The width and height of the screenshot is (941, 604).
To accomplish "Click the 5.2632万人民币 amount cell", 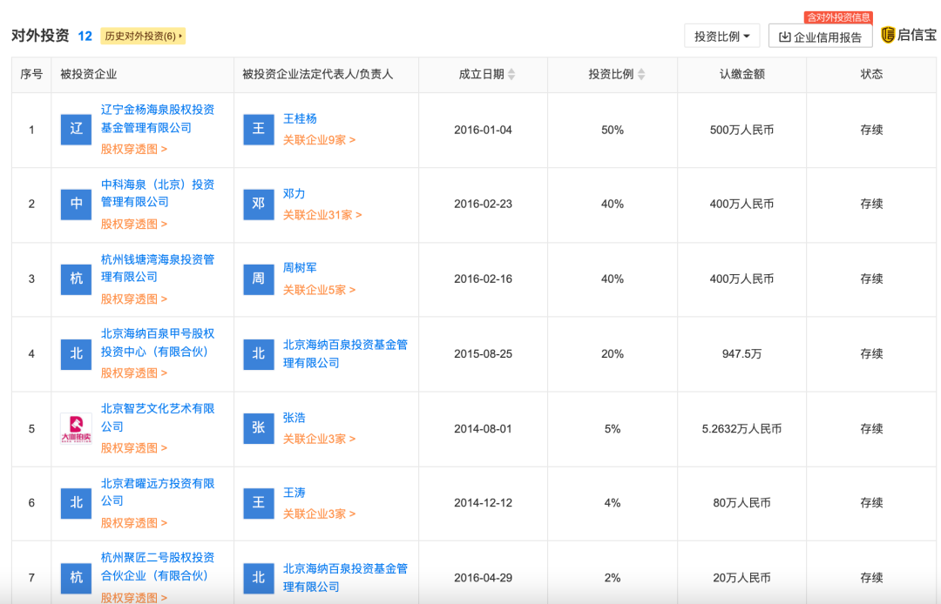I will (x=741, y=429).
